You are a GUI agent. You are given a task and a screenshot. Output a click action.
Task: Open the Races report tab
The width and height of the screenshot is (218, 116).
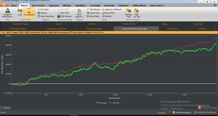click(165, 24)
